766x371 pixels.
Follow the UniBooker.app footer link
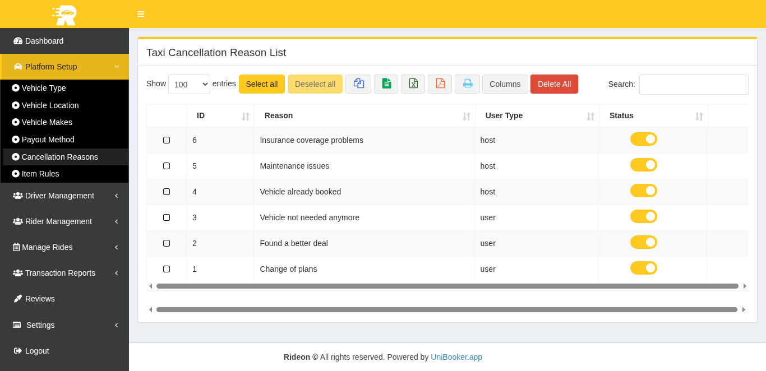456,357
